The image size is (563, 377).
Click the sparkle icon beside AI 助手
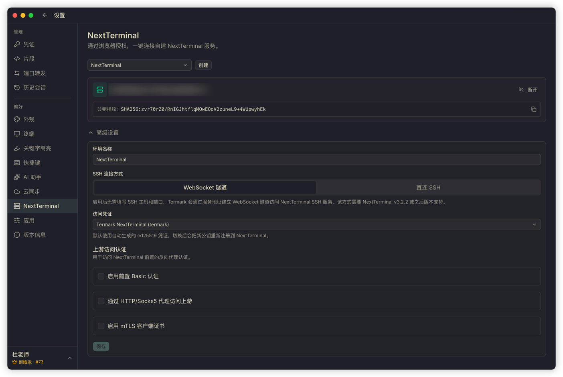click(17, 177)
